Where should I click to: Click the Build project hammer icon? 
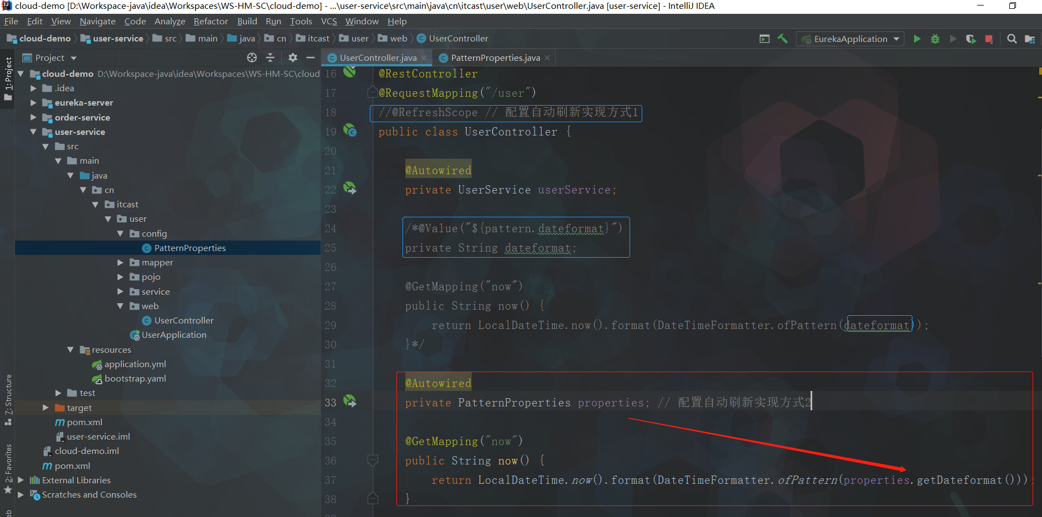click(x=782, y=39)
